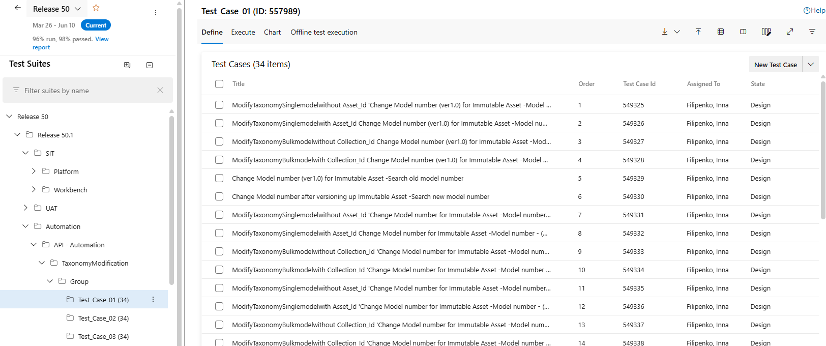Click the favorite star next to Release 50
The height and width of the screenshot is (346, 826).
click(96, 8)
